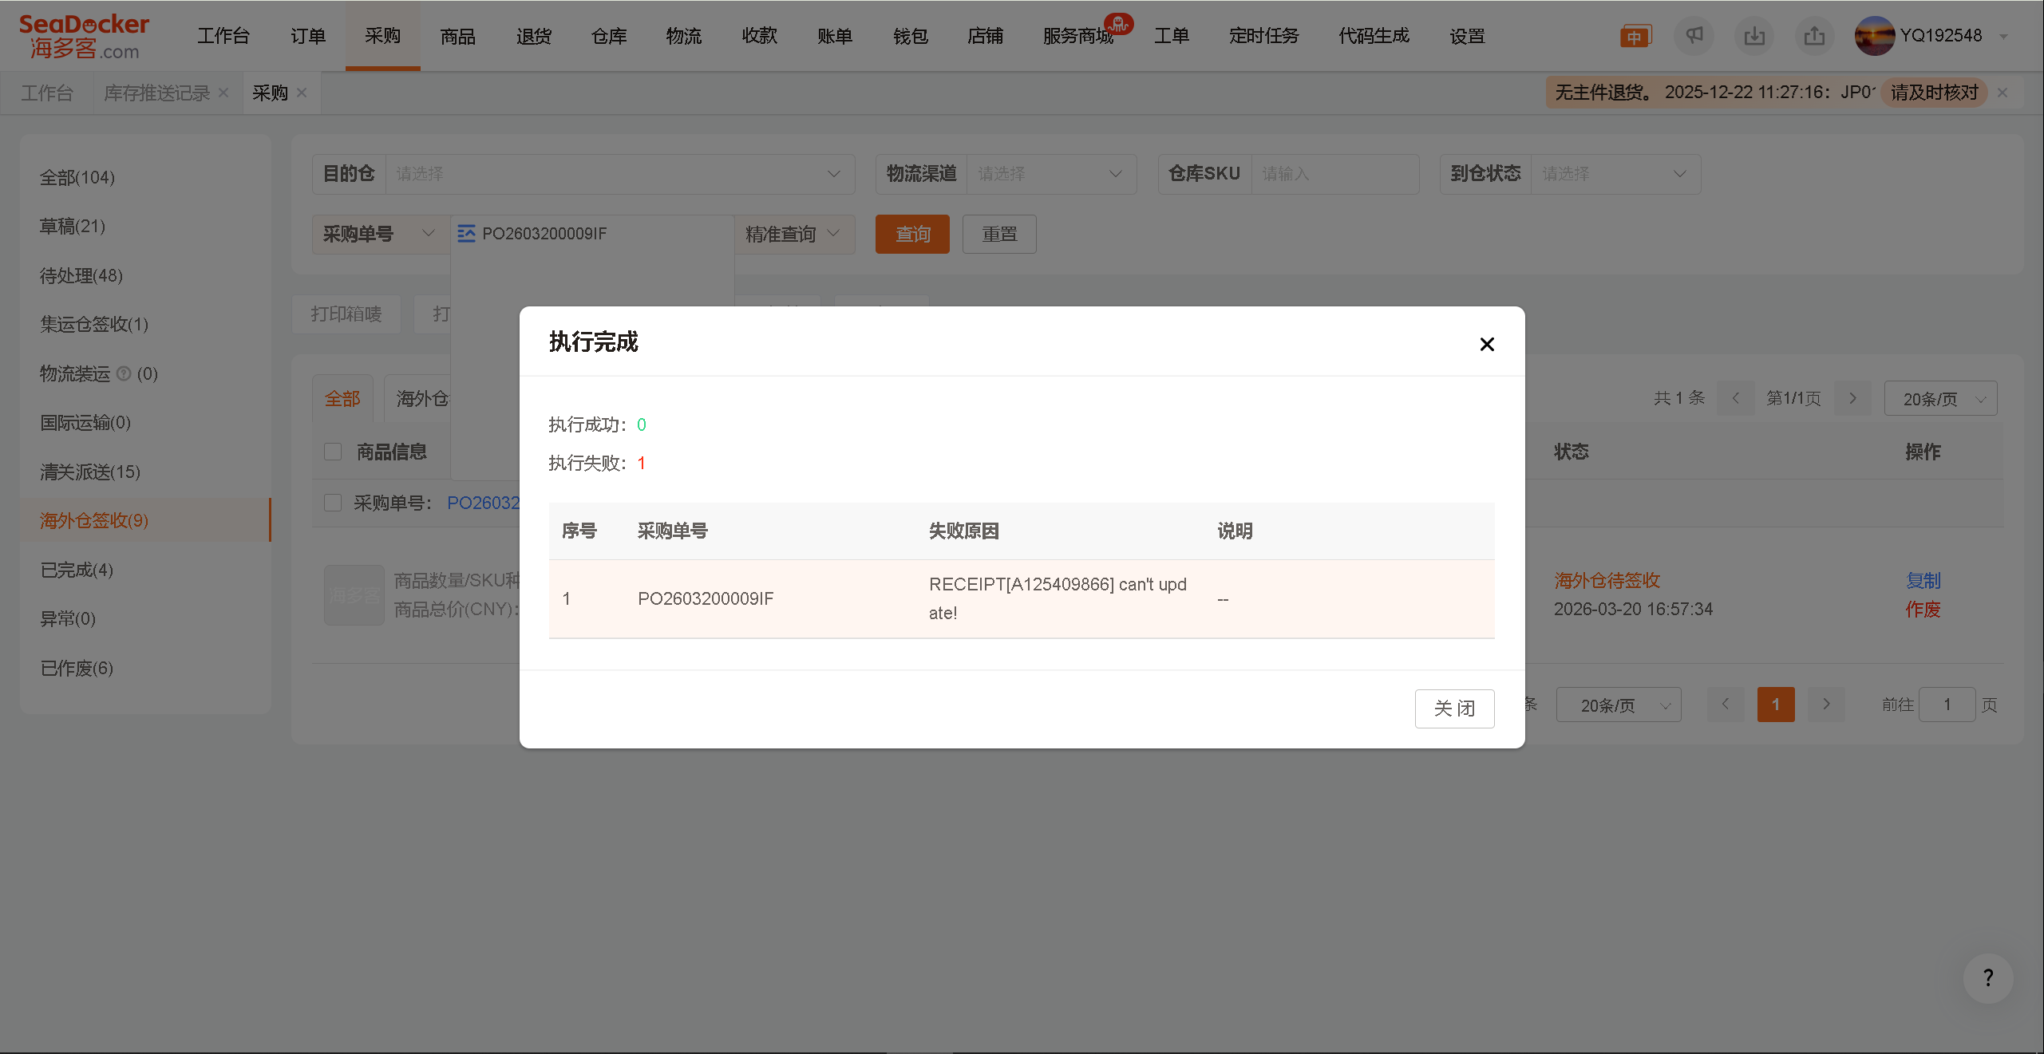Open announcements via the megaphone icon
Viewport: 2044px width, 1054px height.
coord(1694,35)
